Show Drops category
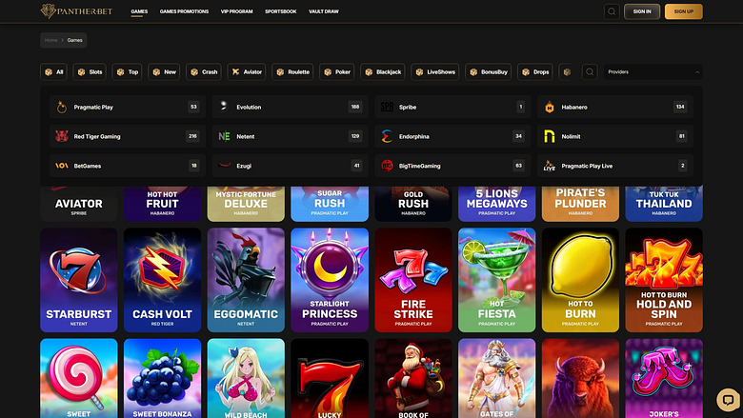 535,72
